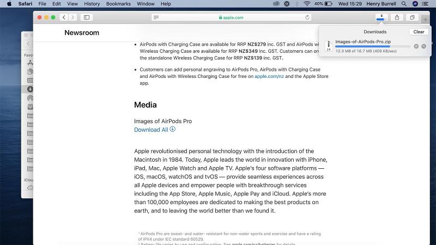Show downloaded zip in Finder magnifier icon

click(x=423, y=46)
